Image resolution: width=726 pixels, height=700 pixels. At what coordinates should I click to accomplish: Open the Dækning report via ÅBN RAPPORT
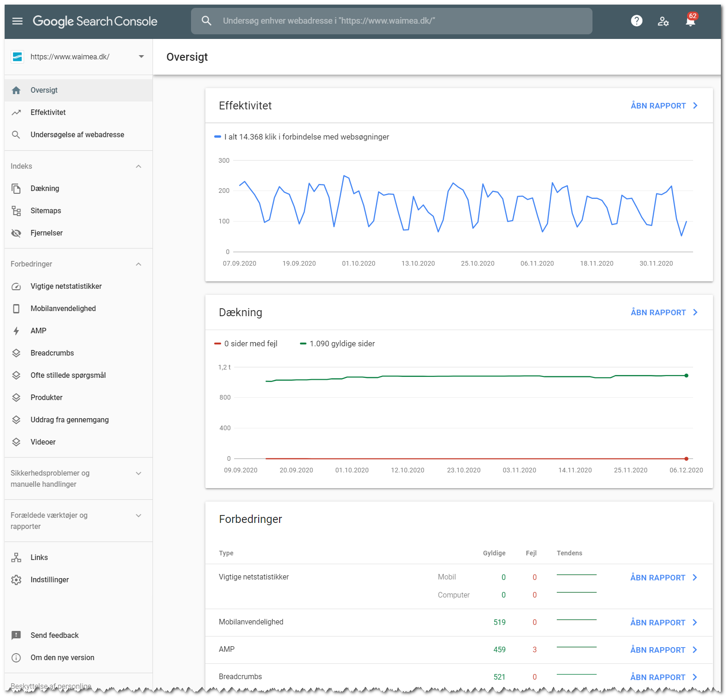(x=664, y=312)
